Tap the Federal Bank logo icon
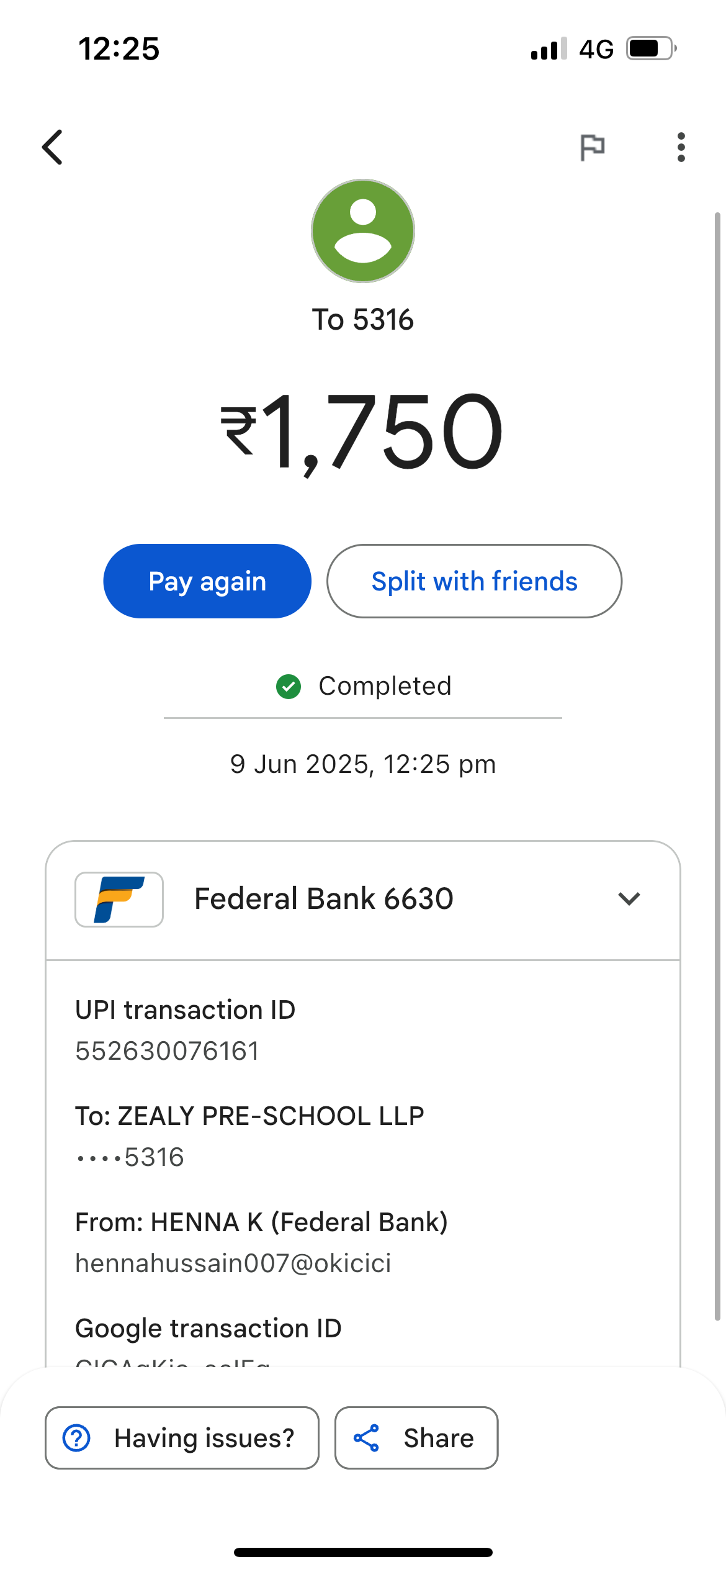 (x=119, y=900)
